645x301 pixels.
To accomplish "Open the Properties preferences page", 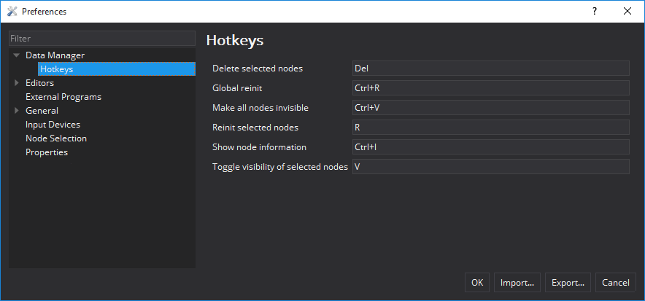I will point(47,152).
